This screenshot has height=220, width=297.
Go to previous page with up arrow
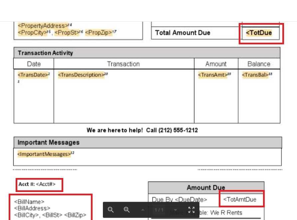[x=143, y=210]
